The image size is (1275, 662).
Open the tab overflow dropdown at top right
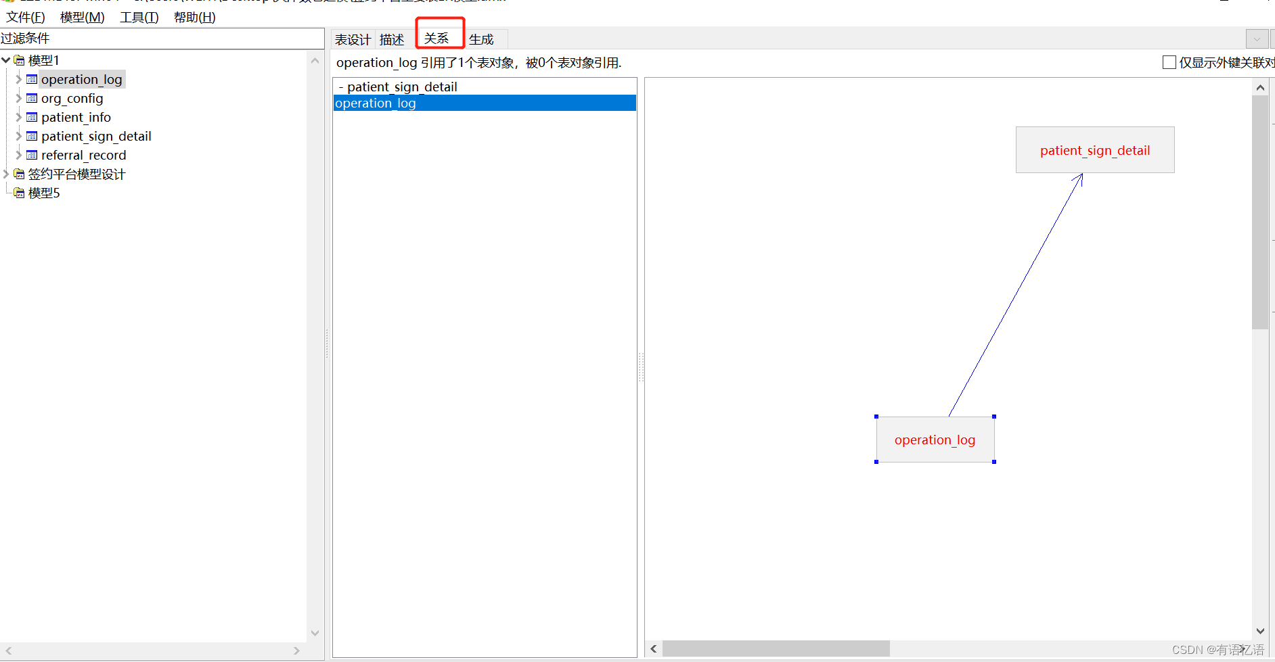click(1257, 39)
